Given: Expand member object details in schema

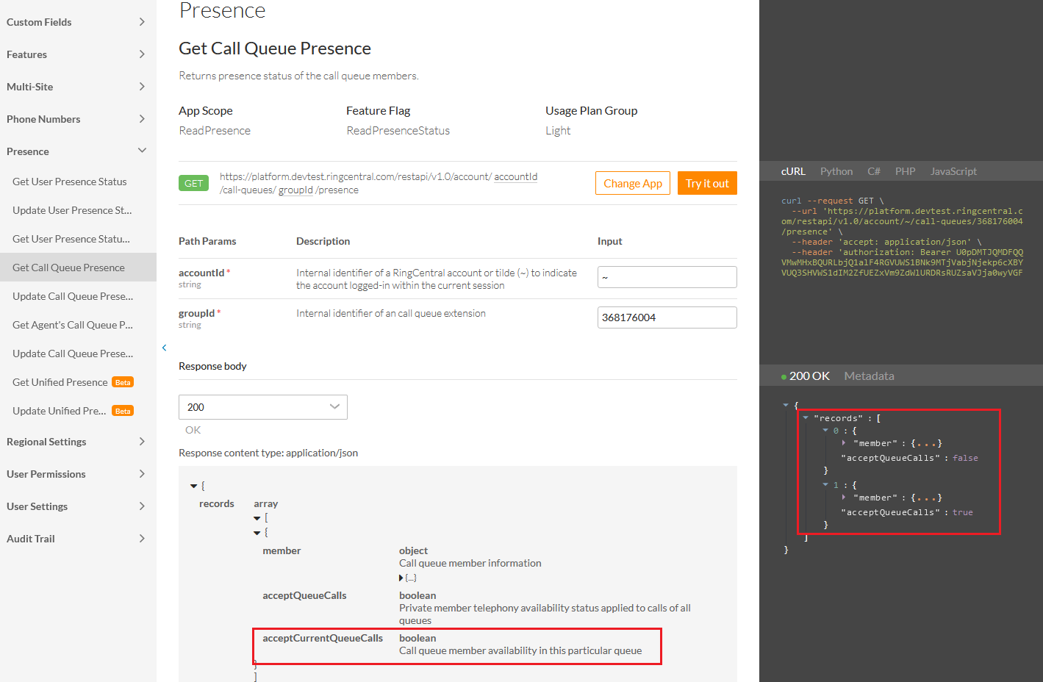Looking at the screenshot, I should point(401,578).
